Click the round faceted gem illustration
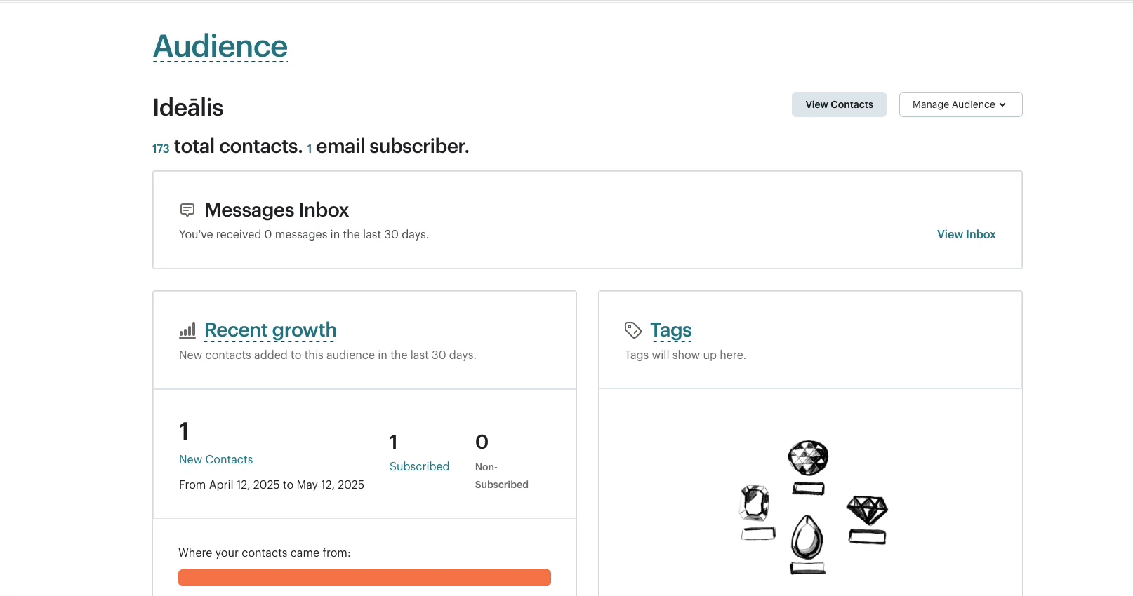The height and width of the screenshot is (596, 1133). [x=808, y=459]
